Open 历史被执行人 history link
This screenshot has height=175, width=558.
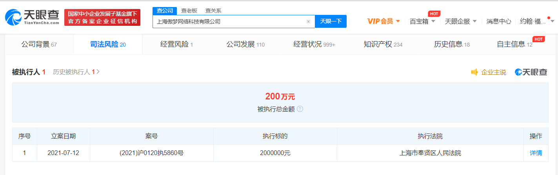76,72
